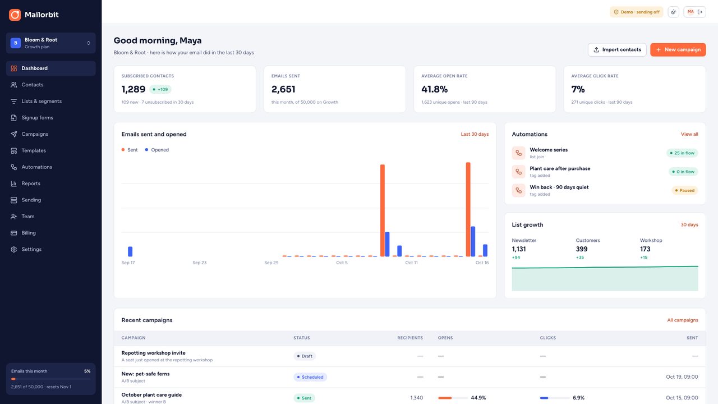Screen dimensions: 718x404
Task: Open the Welcome series automation
Action: (548, 150)
